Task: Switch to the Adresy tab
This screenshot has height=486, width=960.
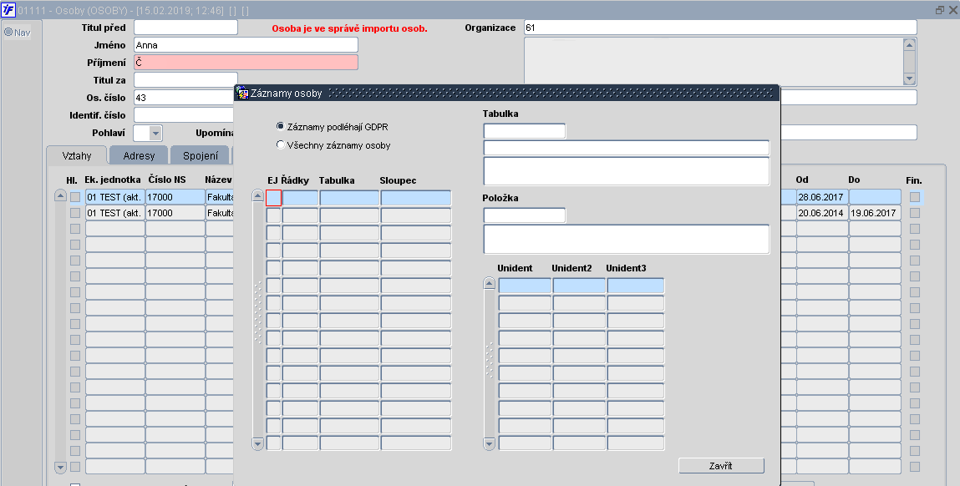Action: point(139,155)
